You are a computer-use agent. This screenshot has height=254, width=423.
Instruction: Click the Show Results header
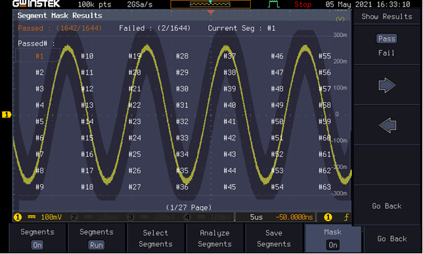(387, 16)
